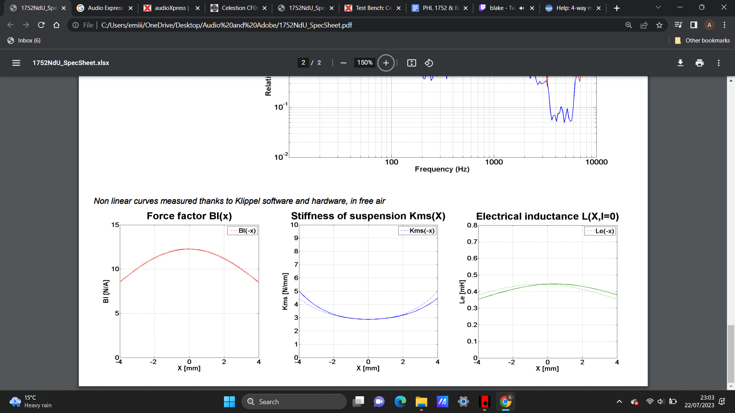Open the PDF viewer sidebar menu
735x413 pixels.
pos(16,63)
